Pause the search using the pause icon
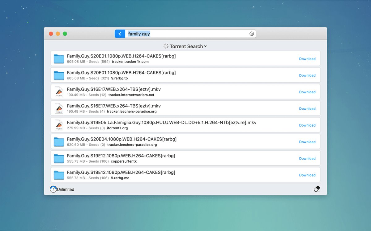 tap(252, 34)
